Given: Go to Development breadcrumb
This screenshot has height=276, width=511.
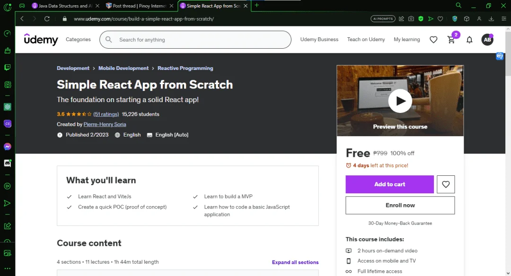Looking at the screenshot, I should [73, 68].
